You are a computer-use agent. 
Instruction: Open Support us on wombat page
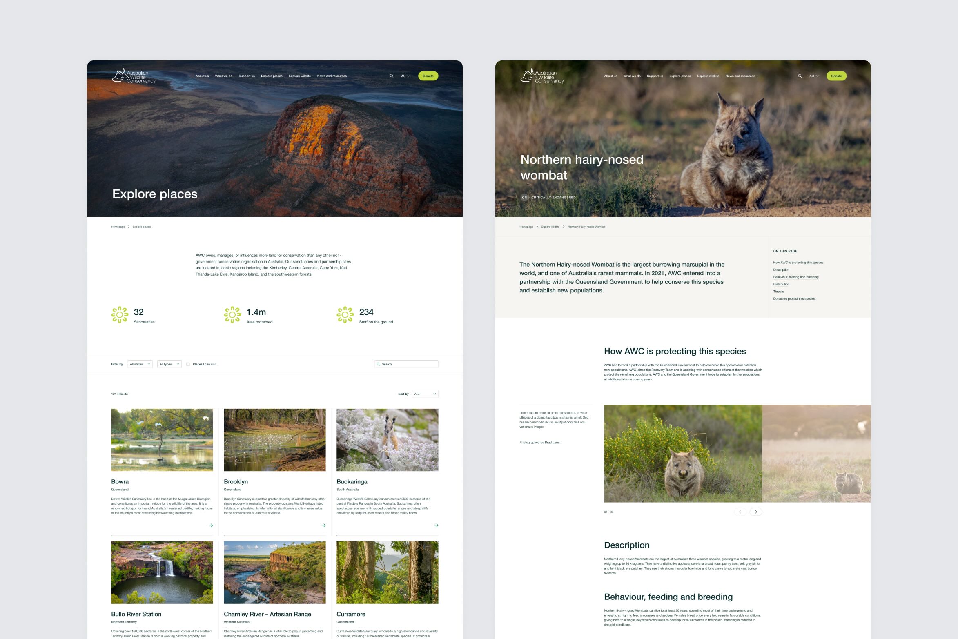[655, 76]
